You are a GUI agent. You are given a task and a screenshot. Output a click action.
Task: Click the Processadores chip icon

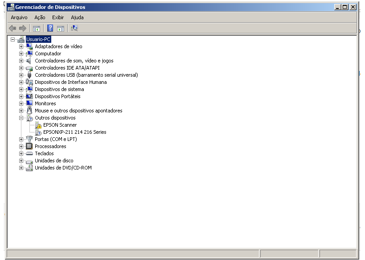(29, 146)
